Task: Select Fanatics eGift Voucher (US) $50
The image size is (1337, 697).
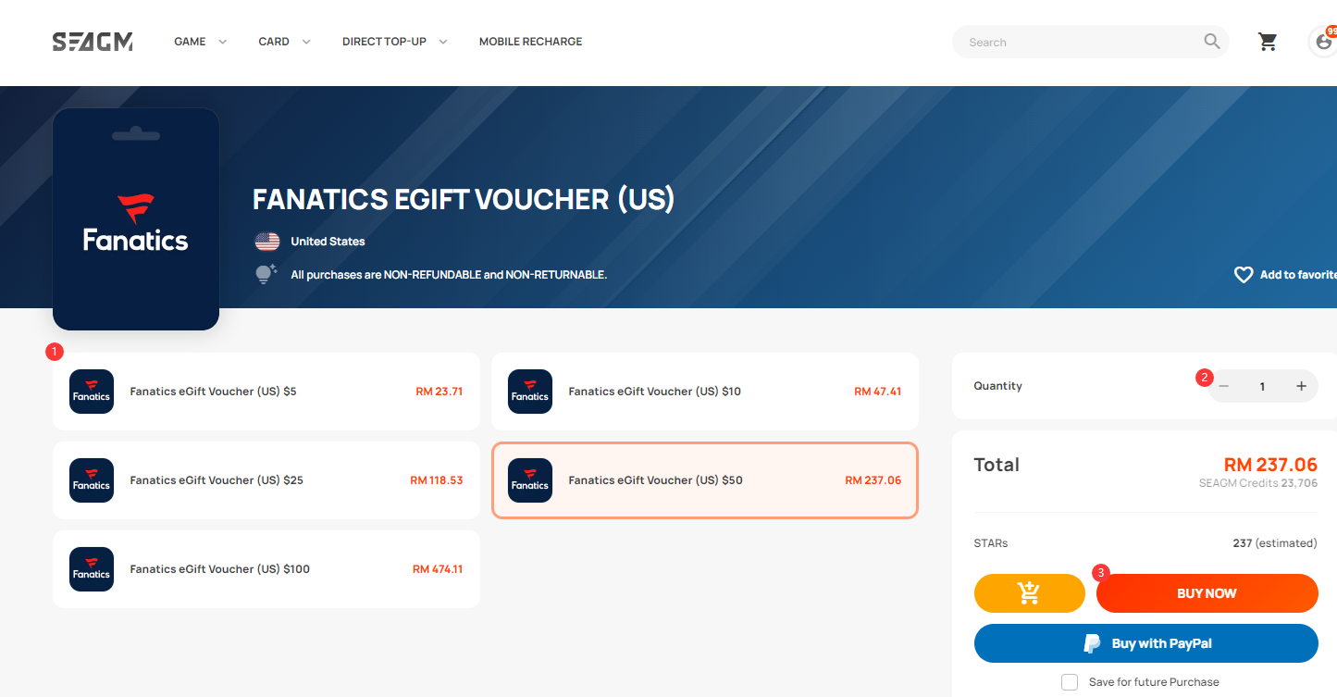Action: click(x=705, y=480)
